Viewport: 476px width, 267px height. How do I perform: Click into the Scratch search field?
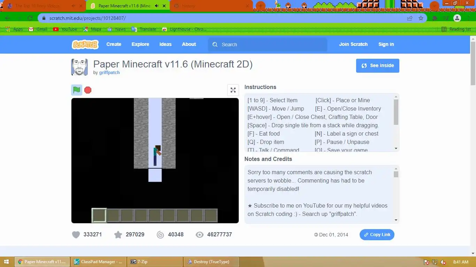[x=268, y=44]
